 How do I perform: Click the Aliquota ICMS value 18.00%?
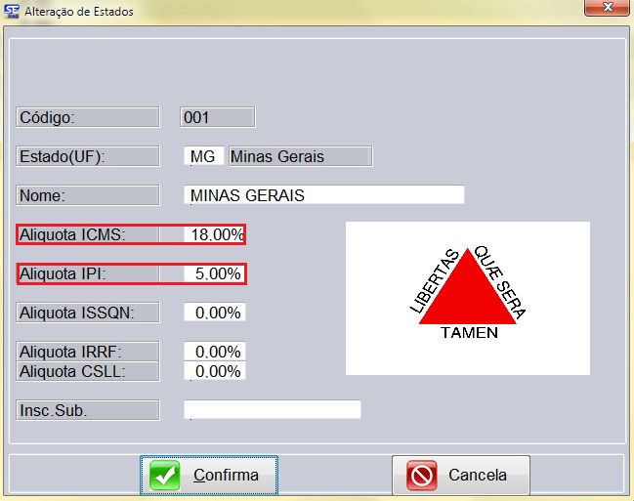(214, 234)
